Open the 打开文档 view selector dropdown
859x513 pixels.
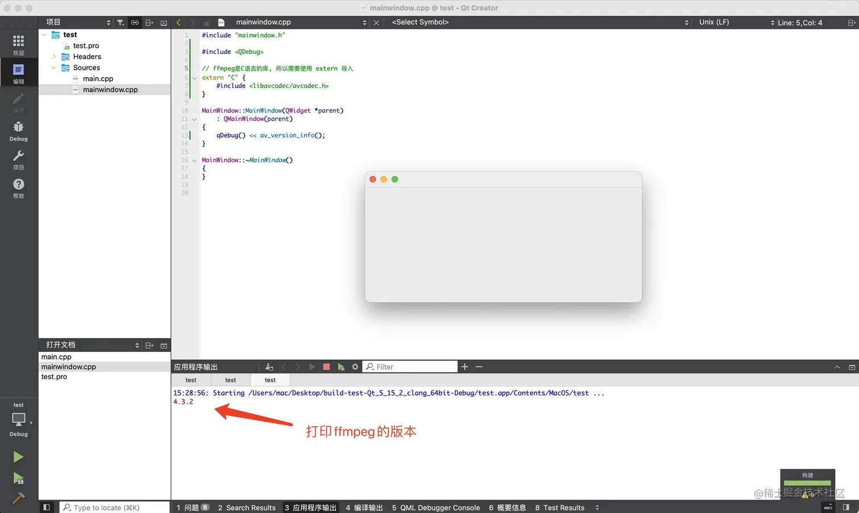point(93,345)
